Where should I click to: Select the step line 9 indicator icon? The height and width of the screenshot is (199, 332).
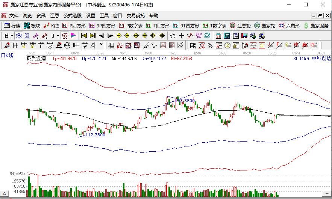pyautogui.click(x=44, y=36)
